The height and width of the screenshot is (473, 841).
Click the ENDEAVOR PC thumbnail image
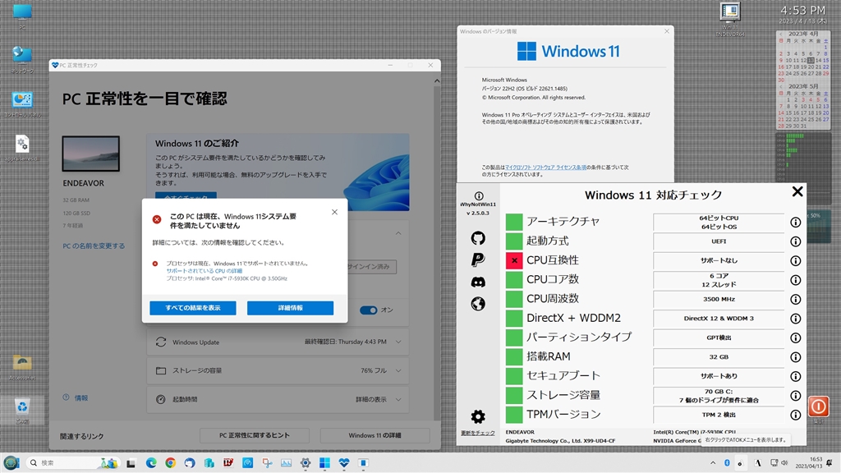(x=90, y=154)
